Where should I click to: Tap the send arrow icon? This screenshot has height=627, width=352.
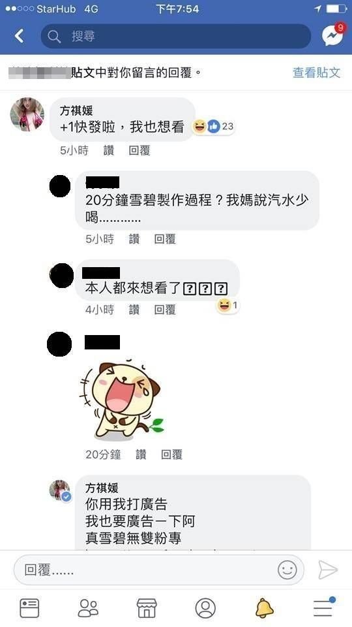(x=328, y=570)
